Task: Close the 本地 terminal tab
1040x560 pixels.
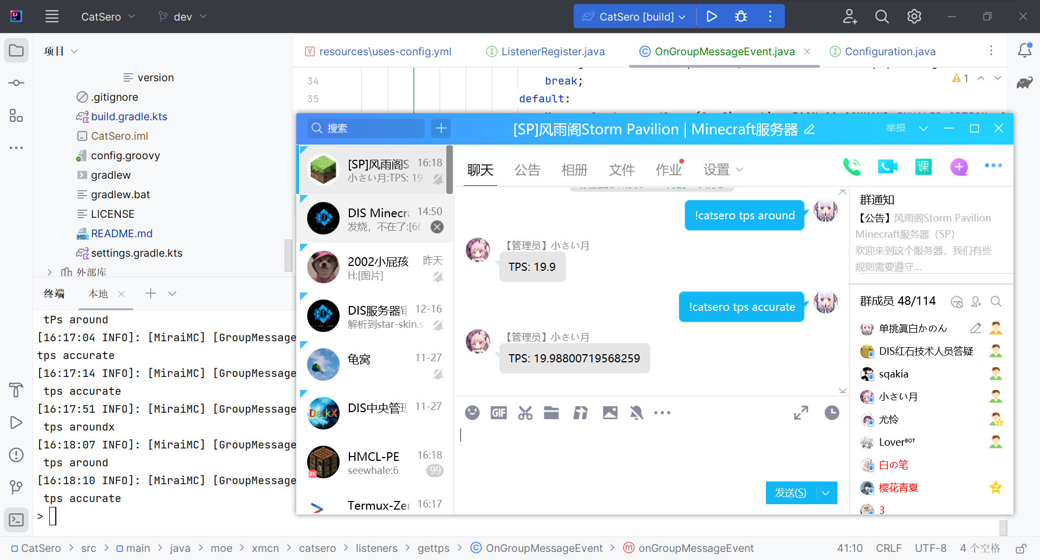Action: (121, 294)
